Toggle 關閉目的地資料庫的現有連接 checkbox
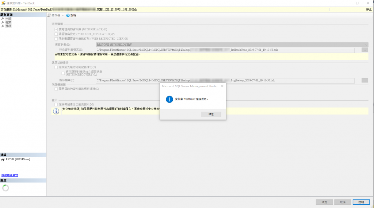The image size is (374, 208). (56, 89)
